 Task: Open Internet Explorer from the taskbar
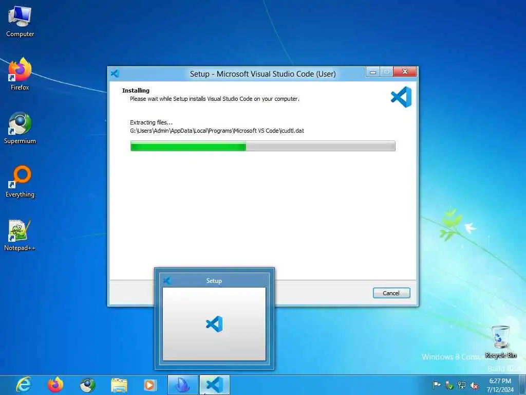point(24,385)
